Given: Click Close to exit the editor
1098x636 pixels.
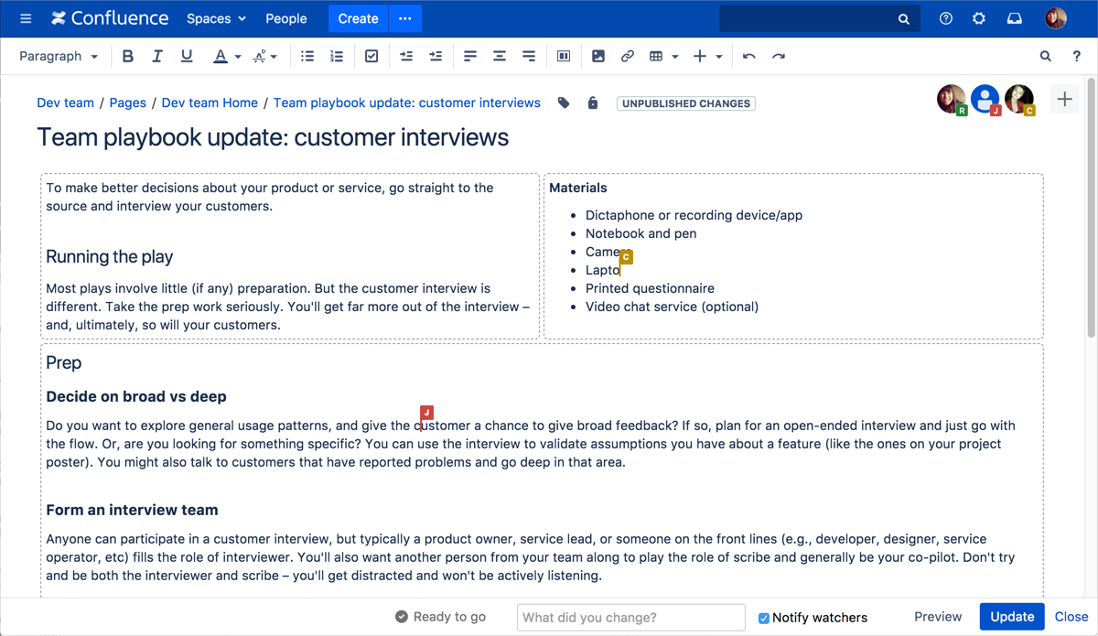Looking at the screenshot, I should point(1071,617).
